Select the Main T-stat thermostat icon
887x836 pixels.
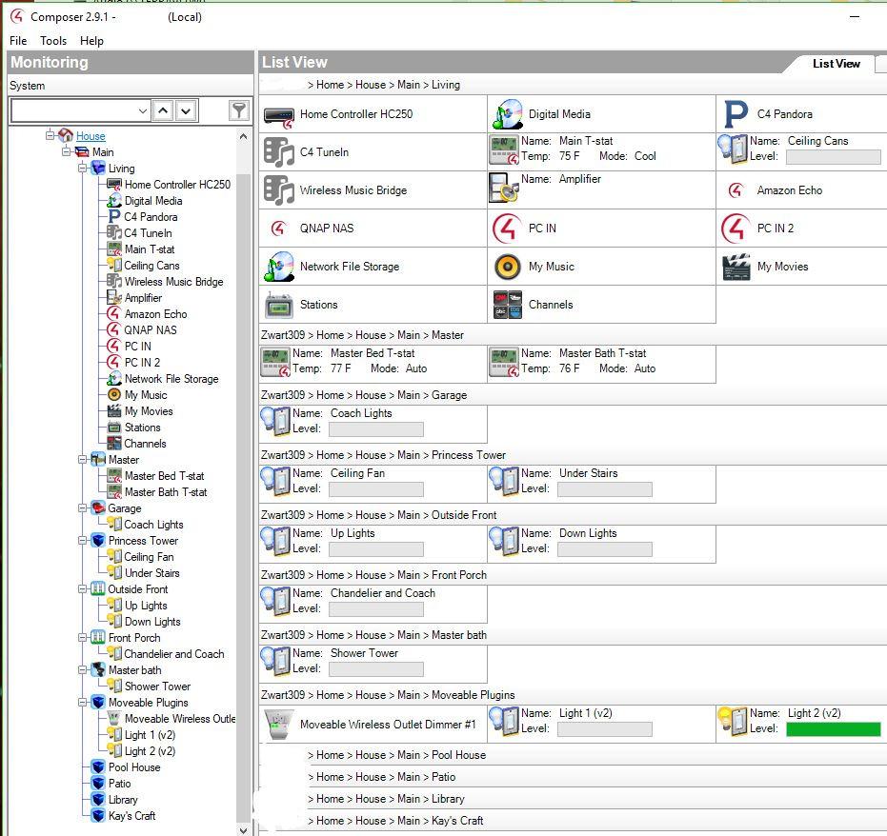pos(503,149)
